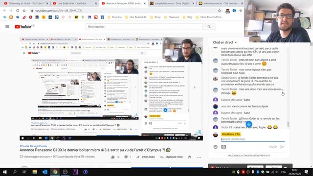Image resolution: width=313 pixels, height=176 pixels.
Task: Click MASQUER LA CONVERSATION PAR CHAT
Action: (x=249, y=155)
